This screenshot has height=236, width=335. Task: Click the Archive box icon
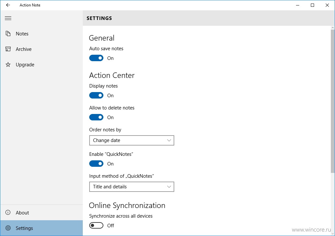(8, 49)
